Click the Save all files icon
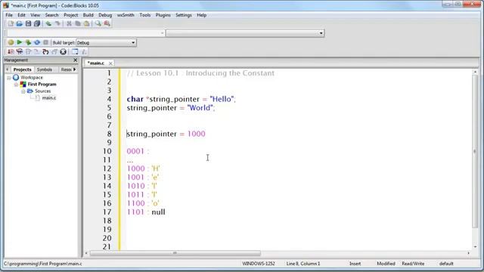 37,23
